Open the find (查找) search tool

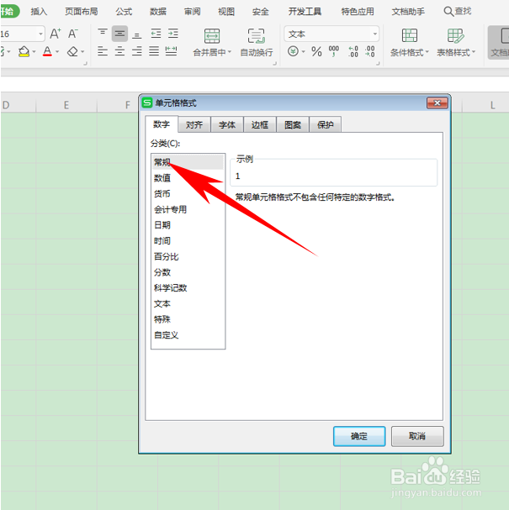click(x=457, y=12)
